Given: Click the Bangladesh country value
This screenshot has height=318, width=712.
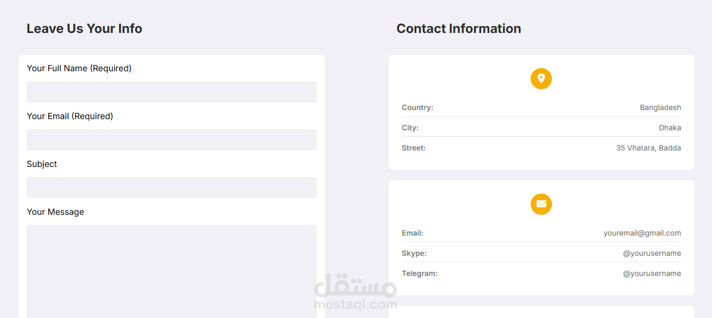Looking at the screenshot, I should (660, 107).
